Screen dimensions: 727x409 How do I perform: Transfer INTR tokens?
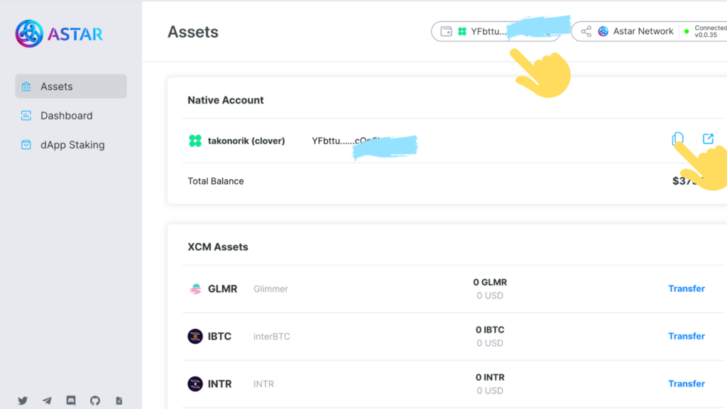coord(687,384)
